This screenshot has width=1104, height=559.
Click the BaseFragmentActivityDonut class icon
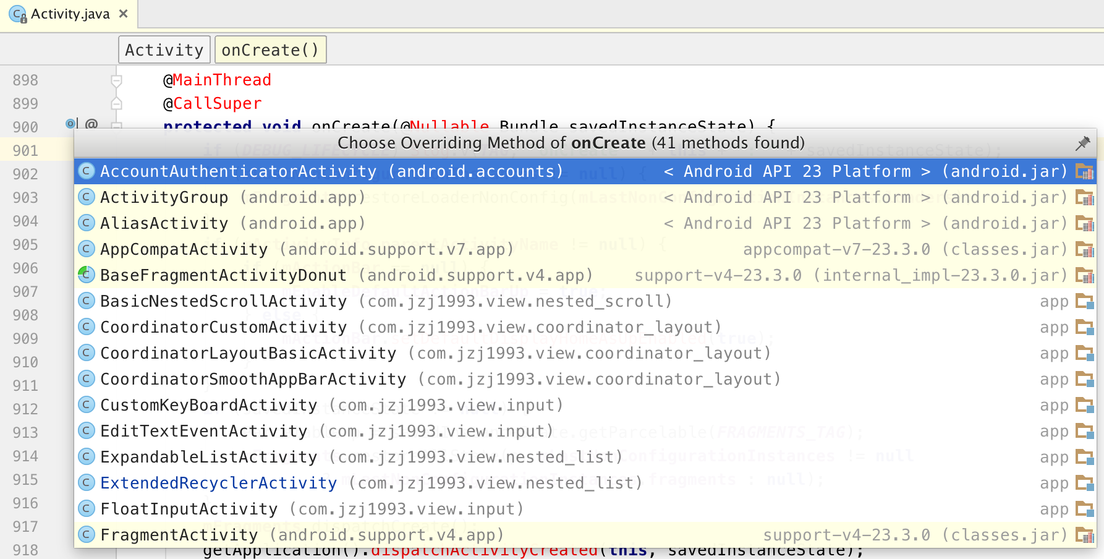(x=87, y=275)
